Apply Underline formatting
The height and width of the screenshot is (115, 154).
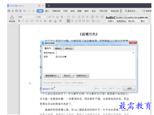(x=27, y=21)
